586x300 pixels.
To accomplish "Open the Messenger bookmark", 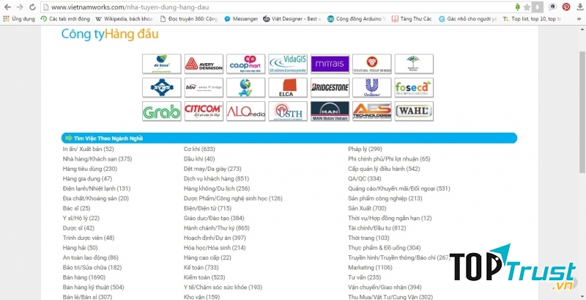I will 241,18.
